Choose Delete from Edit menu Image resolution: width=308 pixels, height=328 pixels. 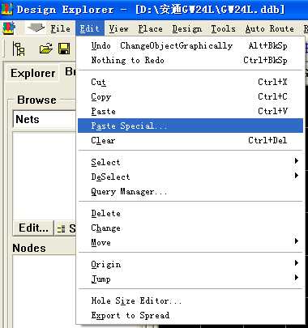coord(190,213)
